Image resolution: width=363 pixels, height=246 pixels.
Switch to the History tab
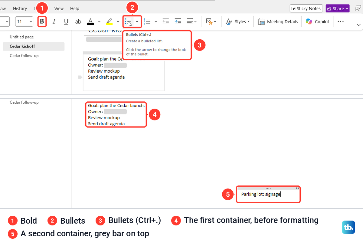point(20,8)
